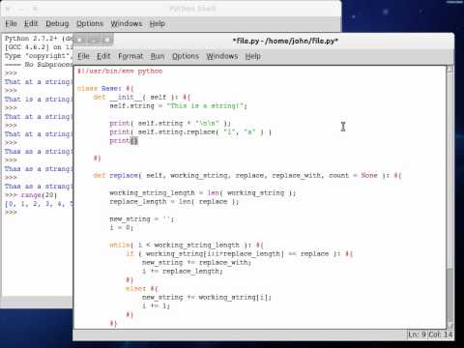Click the 'print( self.string + "\n\n" )' line

[x=170, y=123]
